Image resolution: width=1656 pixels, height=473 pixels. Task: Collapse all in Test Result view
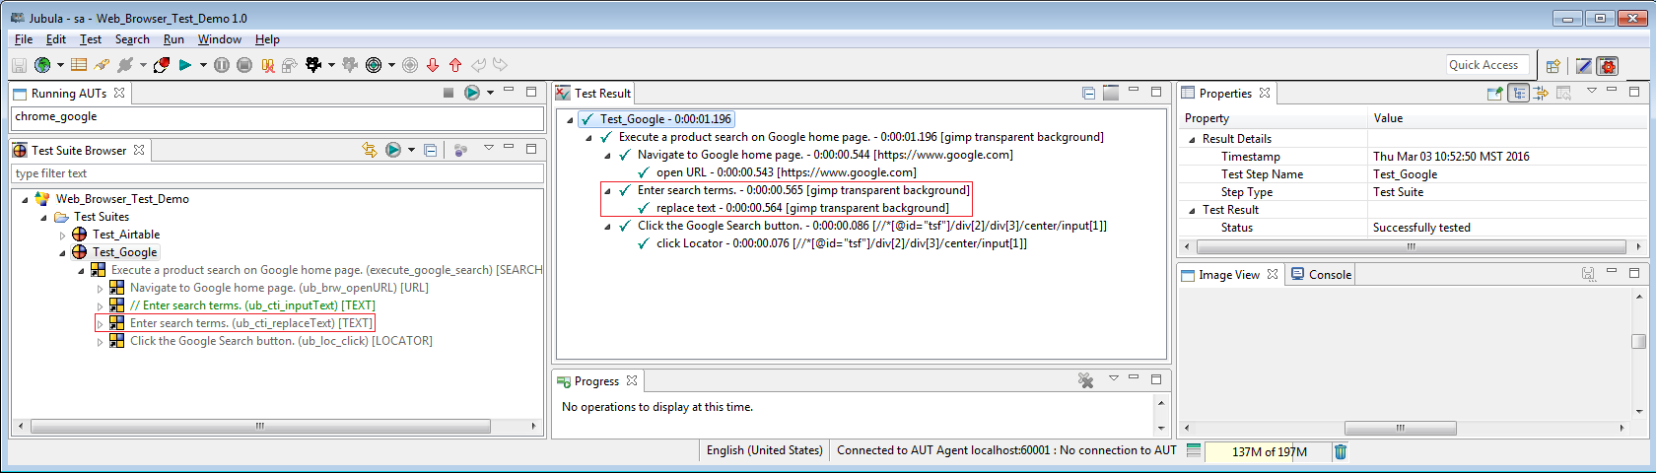(1089, 93)
